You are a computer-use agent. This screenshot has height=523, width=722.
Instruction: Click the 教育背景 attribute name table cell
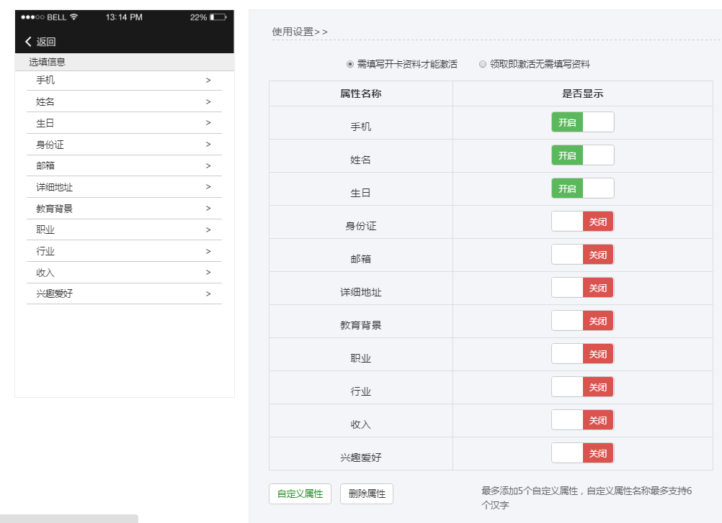click(361, 322)
